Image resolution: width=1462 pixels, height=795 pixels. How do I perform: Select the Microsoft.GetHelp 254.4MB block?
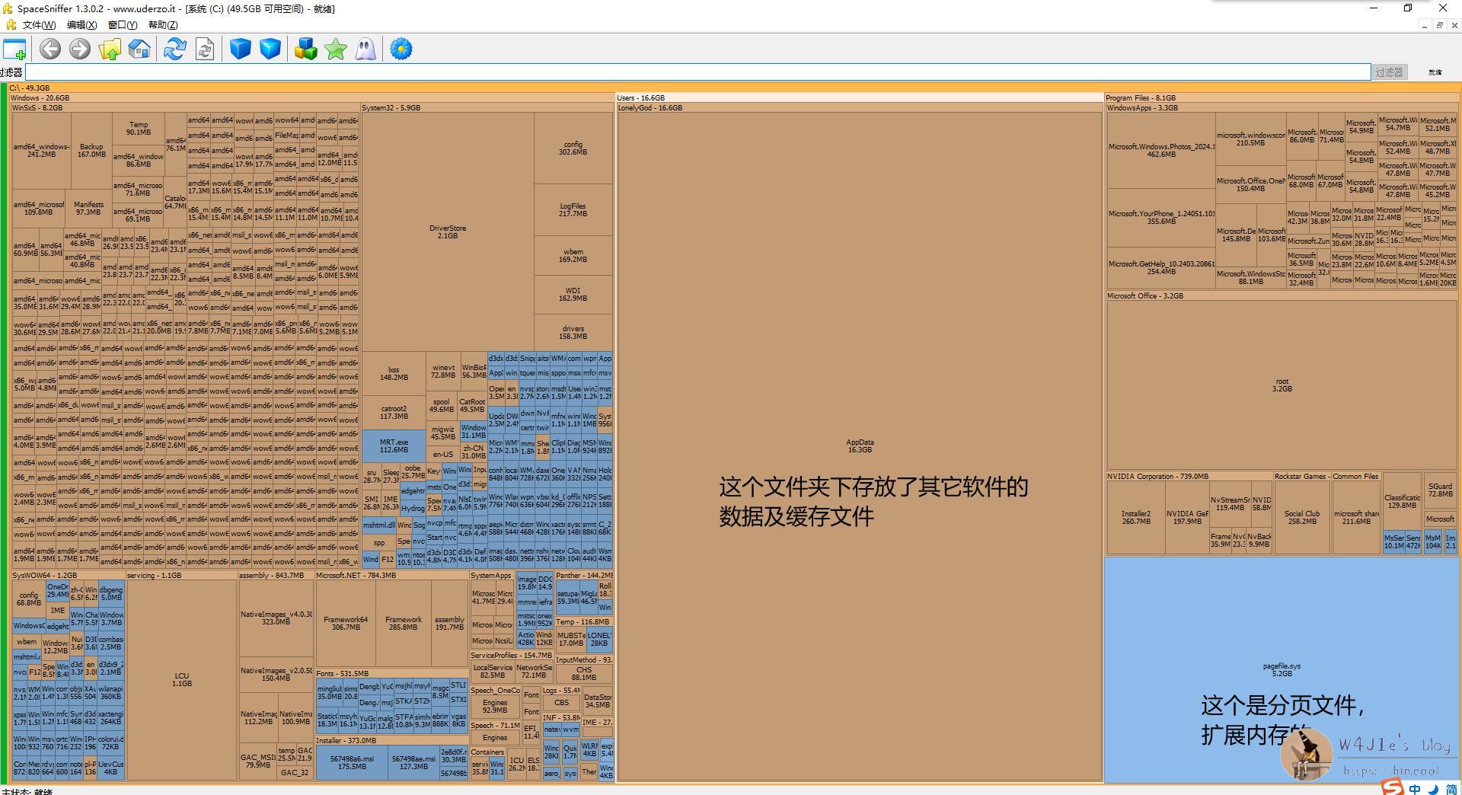[x=1160, y=267]
